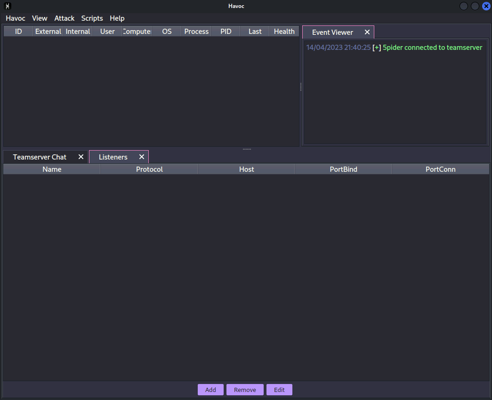Open the Attack menu
Viewport: 492px width, 400px height.
(65, 18)
